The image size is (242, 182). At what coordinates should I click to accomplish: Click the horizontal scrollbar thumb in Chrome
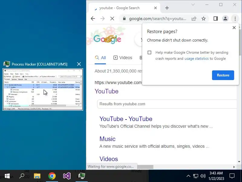[145, 167]
